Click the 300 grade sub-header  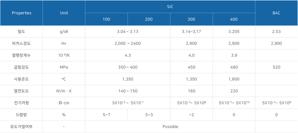click(x=191, y=20)
